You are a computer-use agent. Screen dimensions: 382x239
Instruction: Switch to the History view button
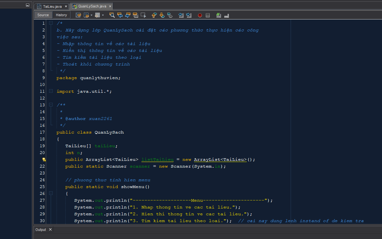61,15
